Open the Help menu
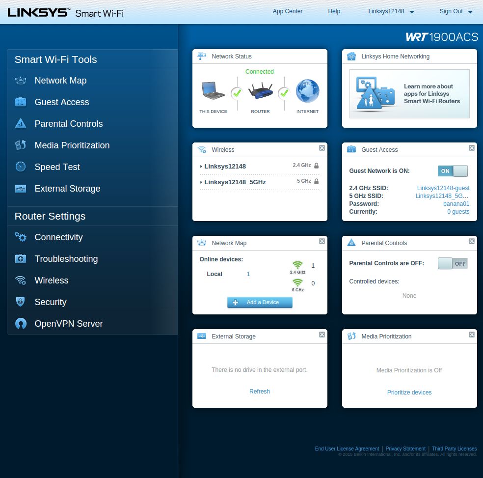The width and height of the screenshot is (483, 478). point(334,11)
